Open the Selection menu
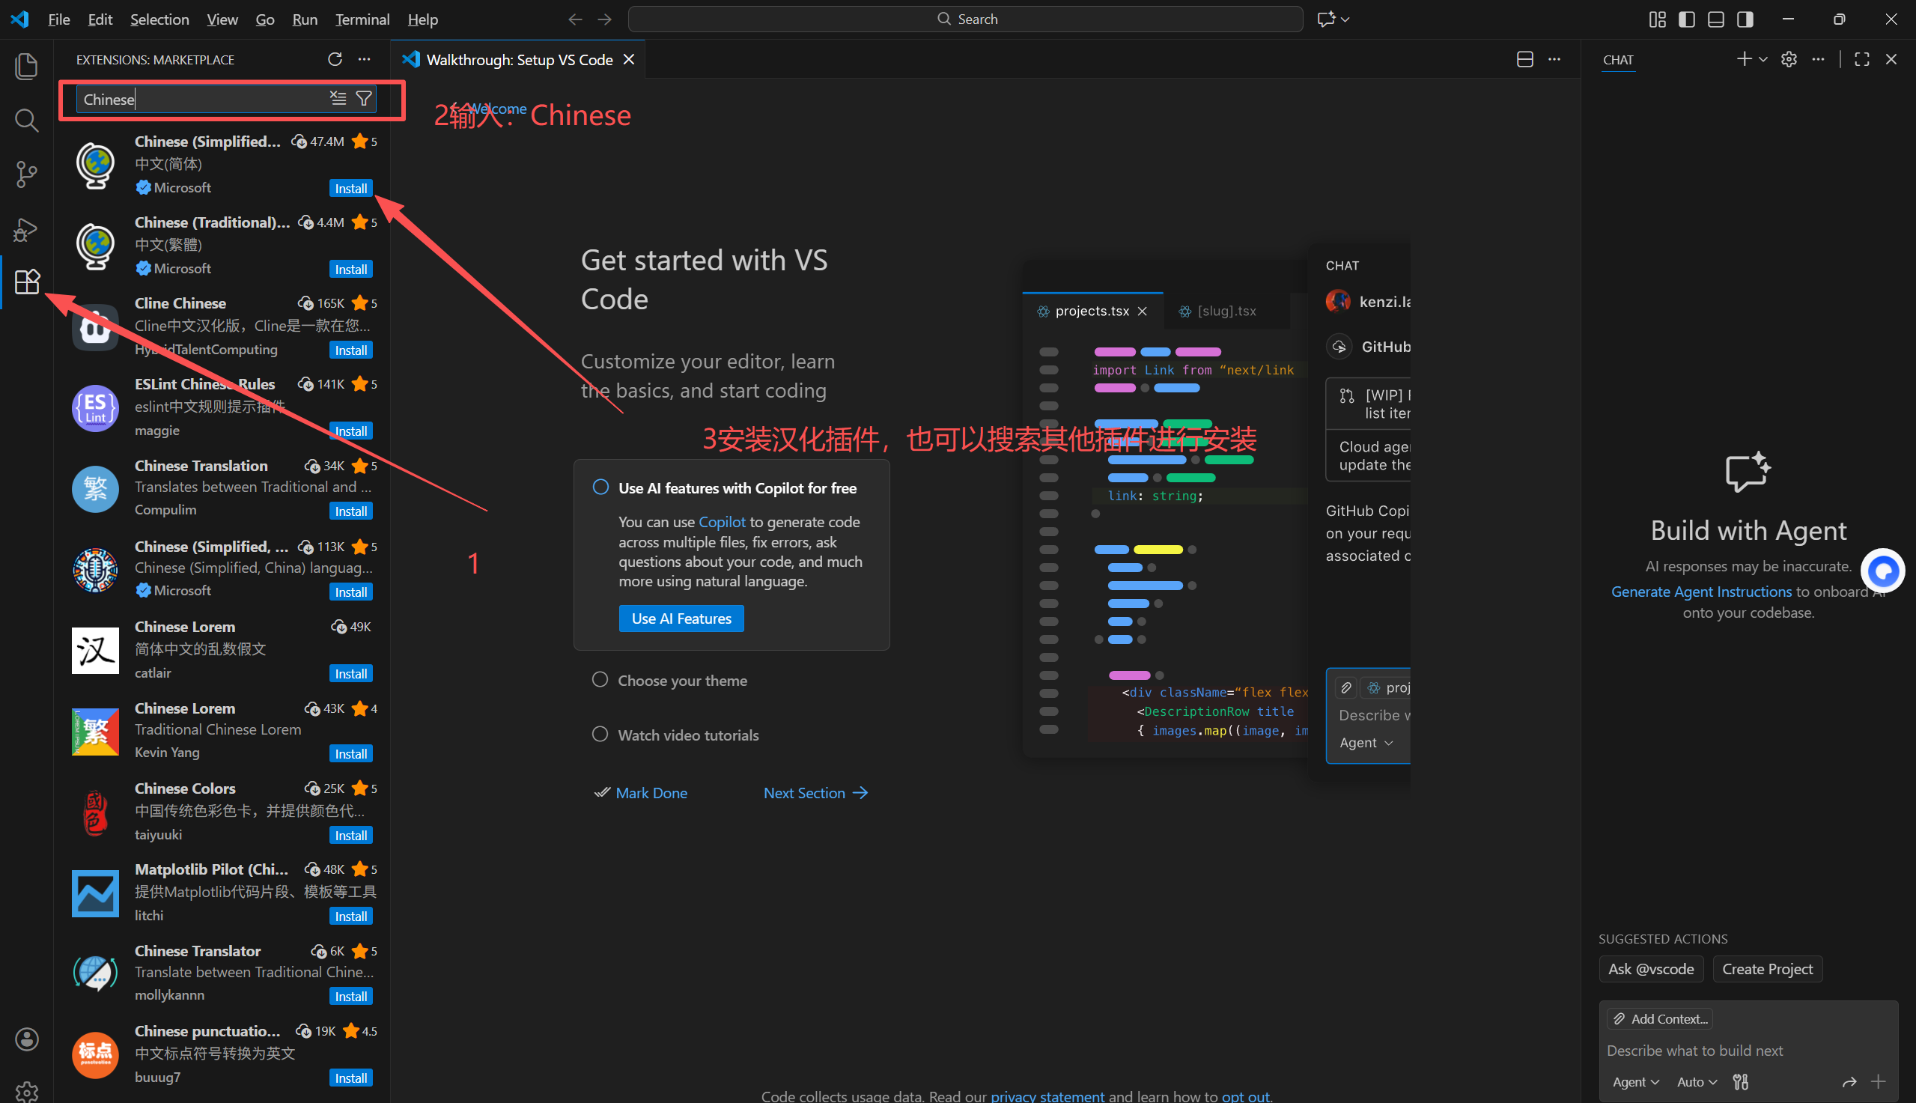 159,19
